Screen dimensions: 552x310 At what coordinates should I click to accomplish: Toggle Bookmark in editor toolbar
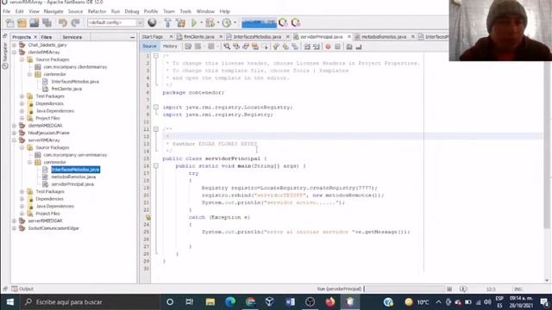tap(295, 46)
